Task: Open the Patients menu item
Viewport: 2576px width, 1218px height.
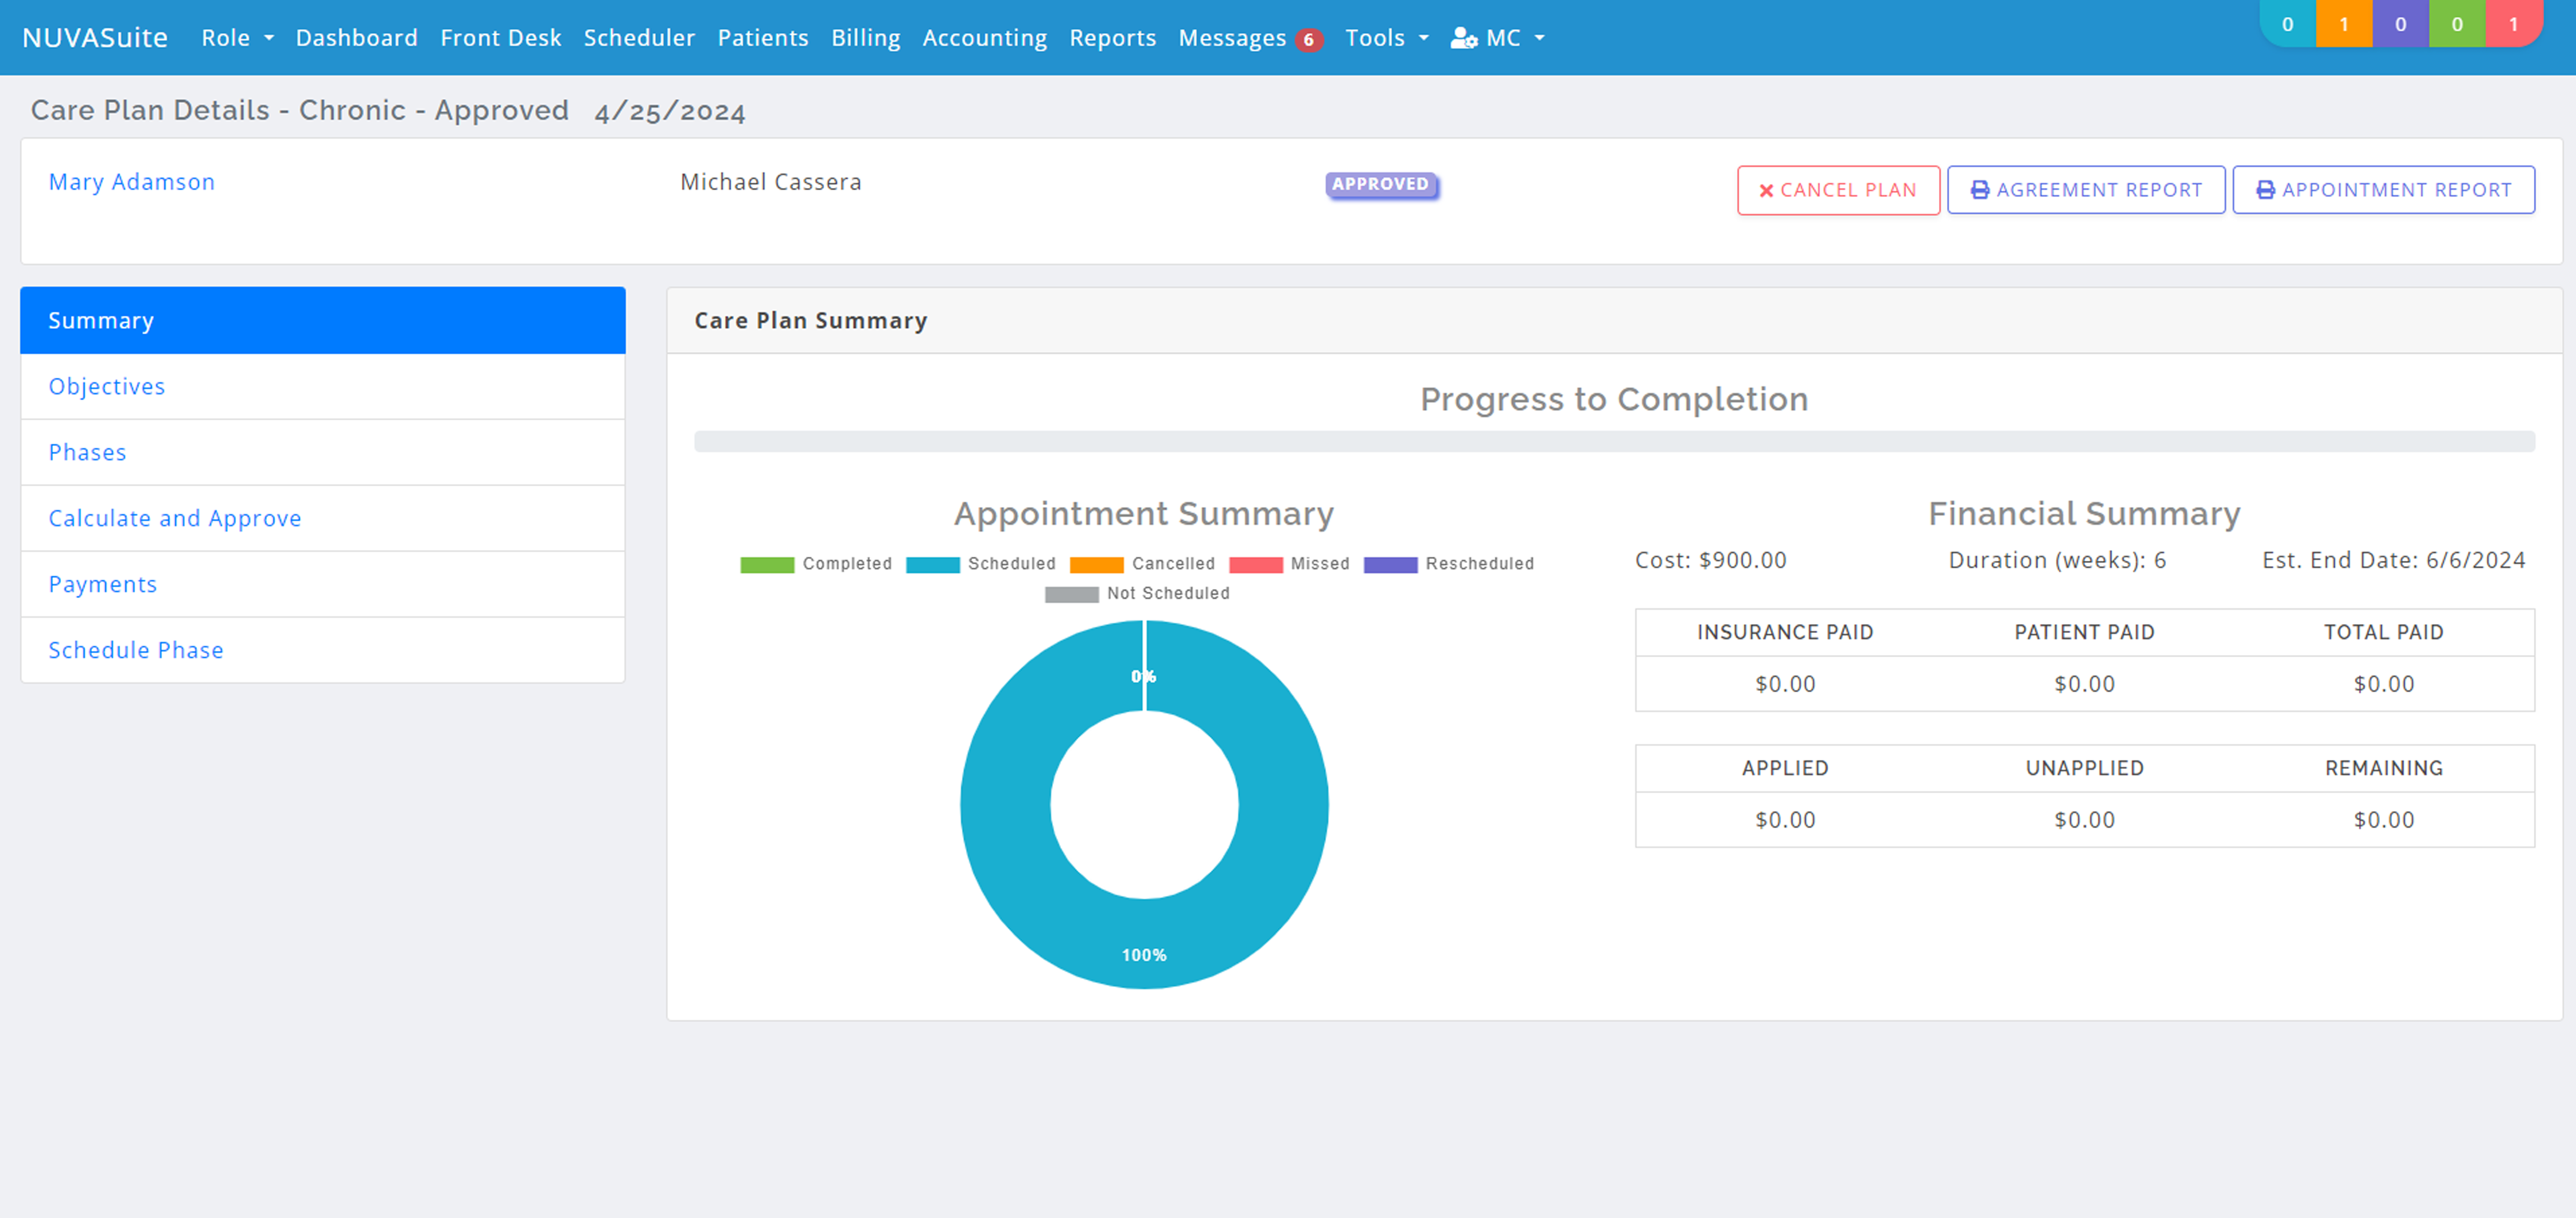Action: 763,38
